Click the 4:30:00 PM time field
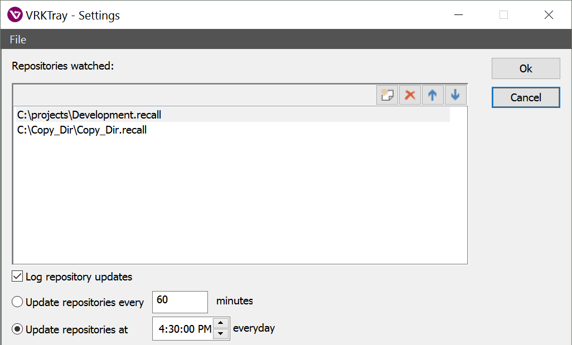The height and width of the screenshot is (345, 572). 185,329
